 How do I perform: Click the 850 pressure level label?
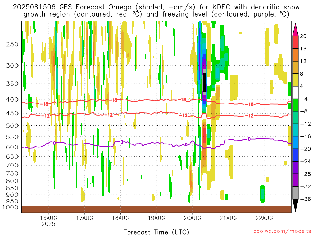click(x=12, y=188)
